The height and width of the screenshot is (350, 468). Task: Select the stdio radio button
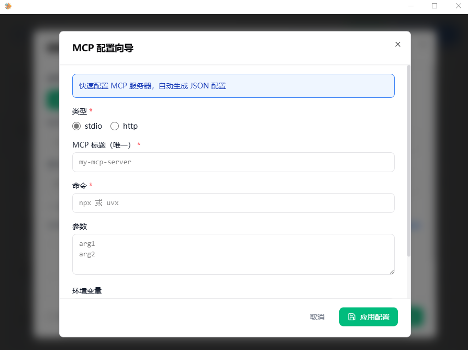[x=76, y=126]
